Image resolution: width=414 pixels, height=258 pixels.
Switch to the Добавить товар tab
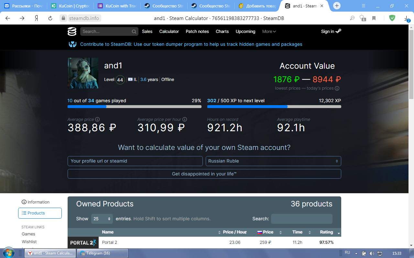(x=257, y=6)
